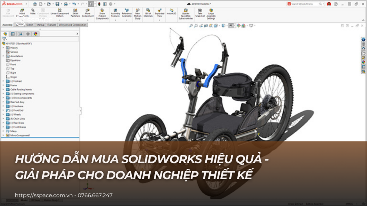Open the Markup ribbon tab
Screen dimensions: 367x206
(40, 25)
